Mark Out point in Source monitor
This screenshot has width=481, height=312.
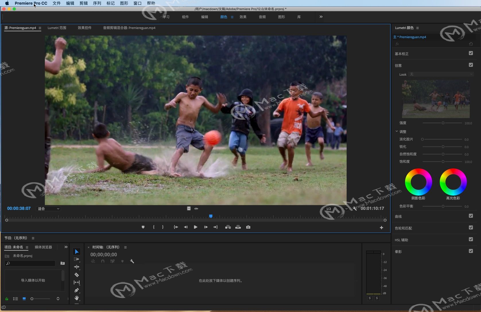click(x=163, y=227)
